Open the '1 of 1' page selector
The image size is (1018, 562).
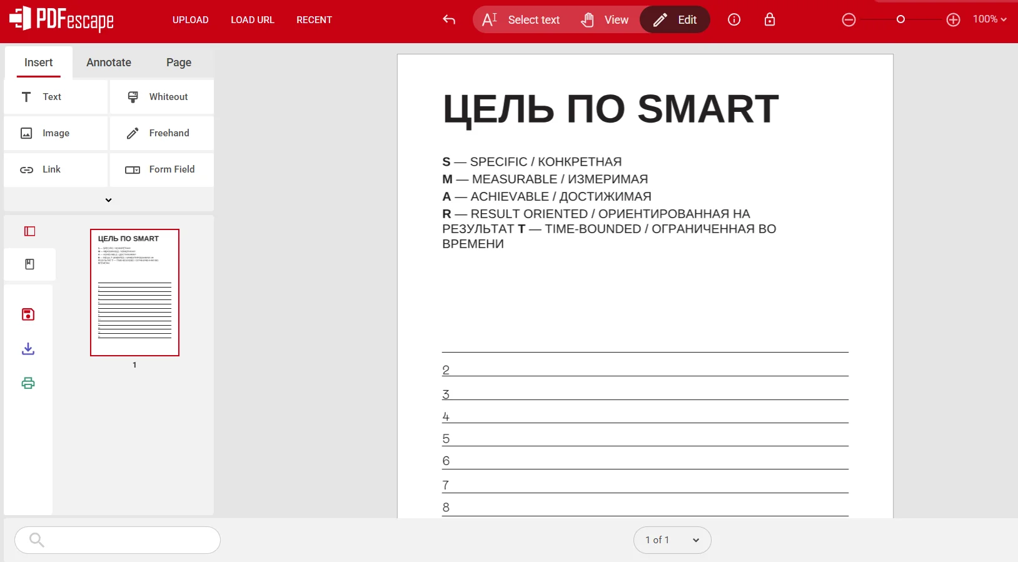(x=672, y=540)
